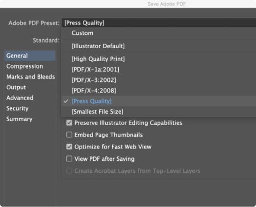Click the checked Press Quality menu entry
The image size is (256, 207).
point(158,101)
